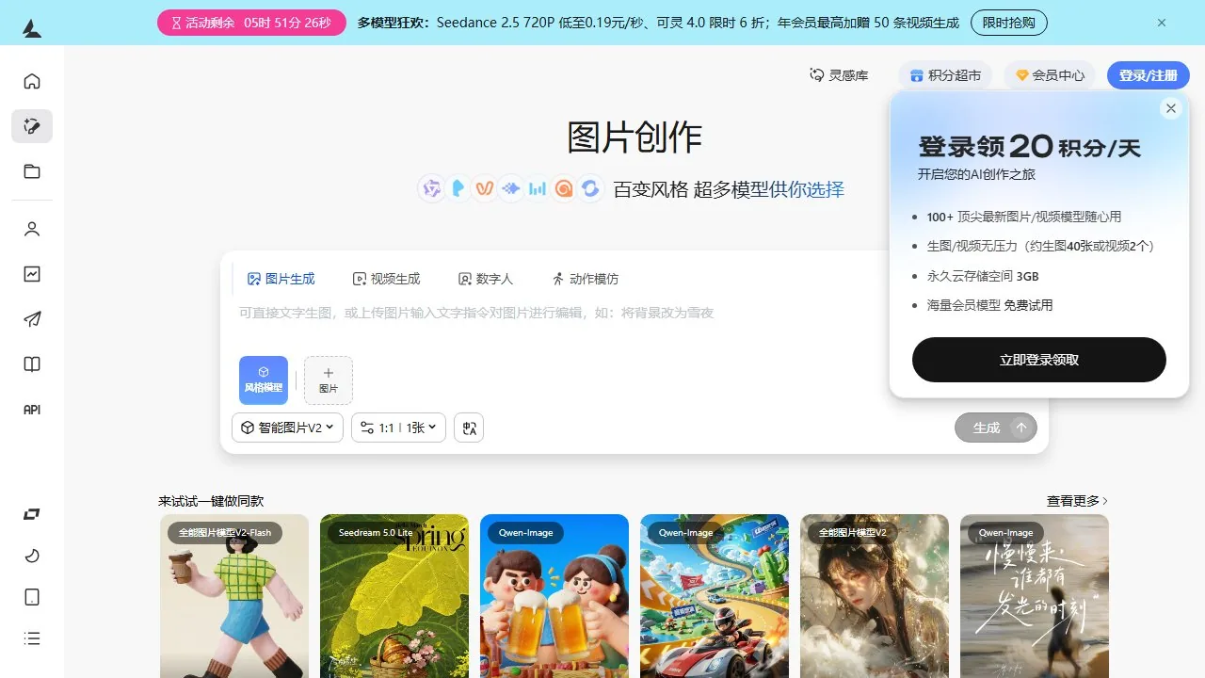Select the 图片生成 tab
The image size is (1205, 678).
click(281, 279)
